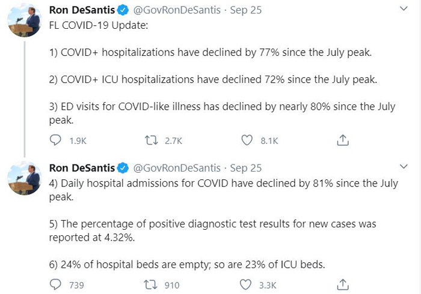Visit @GovRonDeSantis handle in first tweet
Viewport: 421px width, 294px height.
(x=177, y=10)
